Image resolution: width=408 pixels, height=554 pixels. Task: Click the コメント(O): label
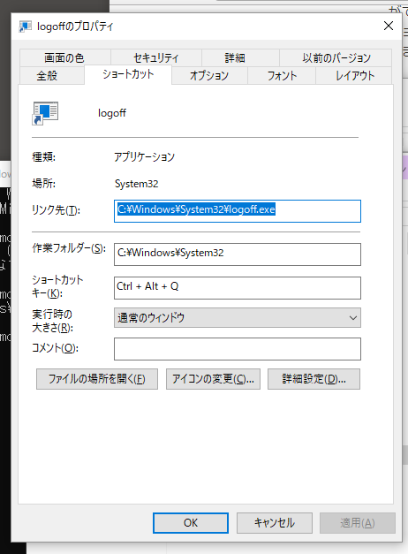55,348
